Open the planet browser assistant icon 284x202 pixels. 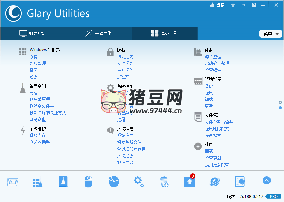tap(215, 182)
